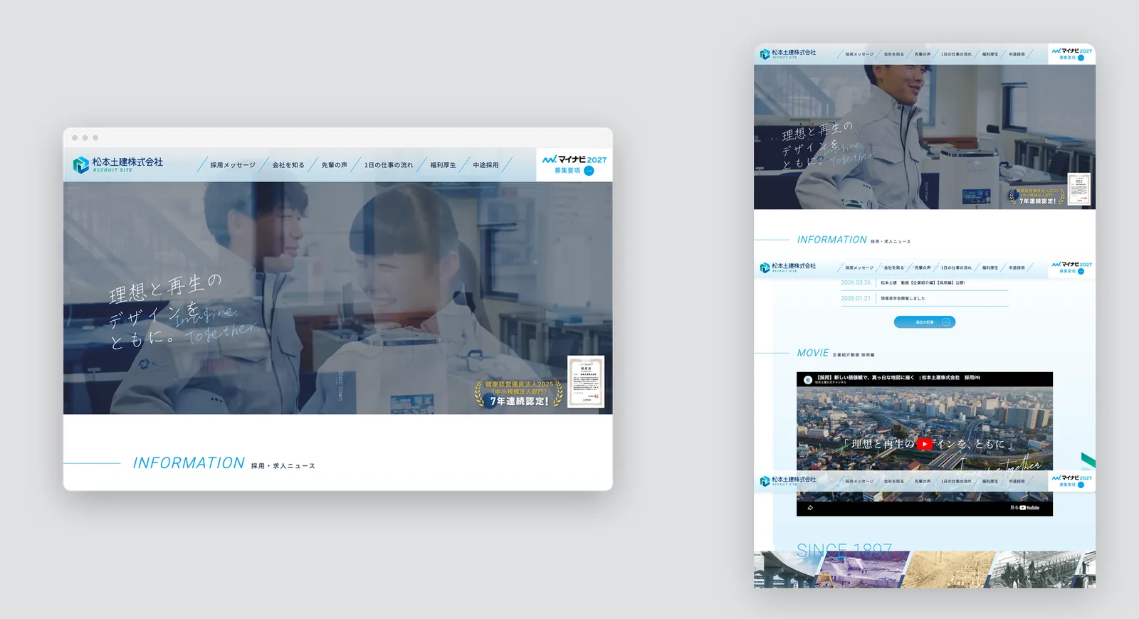The image size is (1139, 619).
Task: Click the MOVIE section heading
Action: tap(813, 353)
